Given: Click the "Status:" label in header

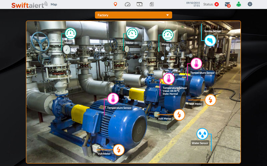Looking at the screenshot, I should pos(208,4).
